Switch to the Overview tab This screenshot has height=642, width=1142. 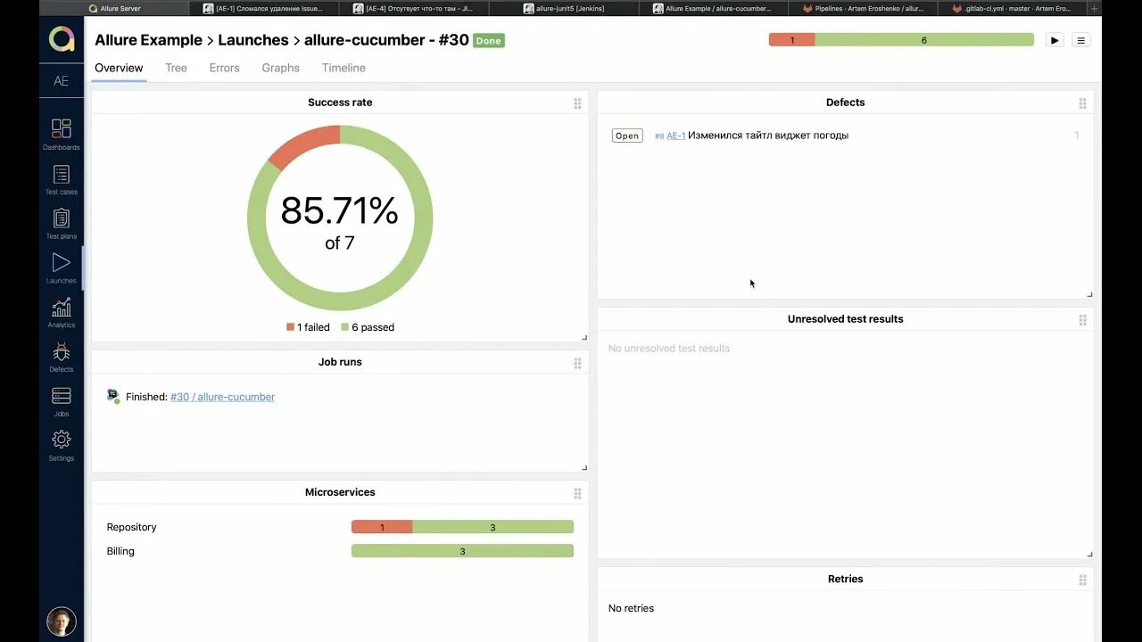coord(119,68)
